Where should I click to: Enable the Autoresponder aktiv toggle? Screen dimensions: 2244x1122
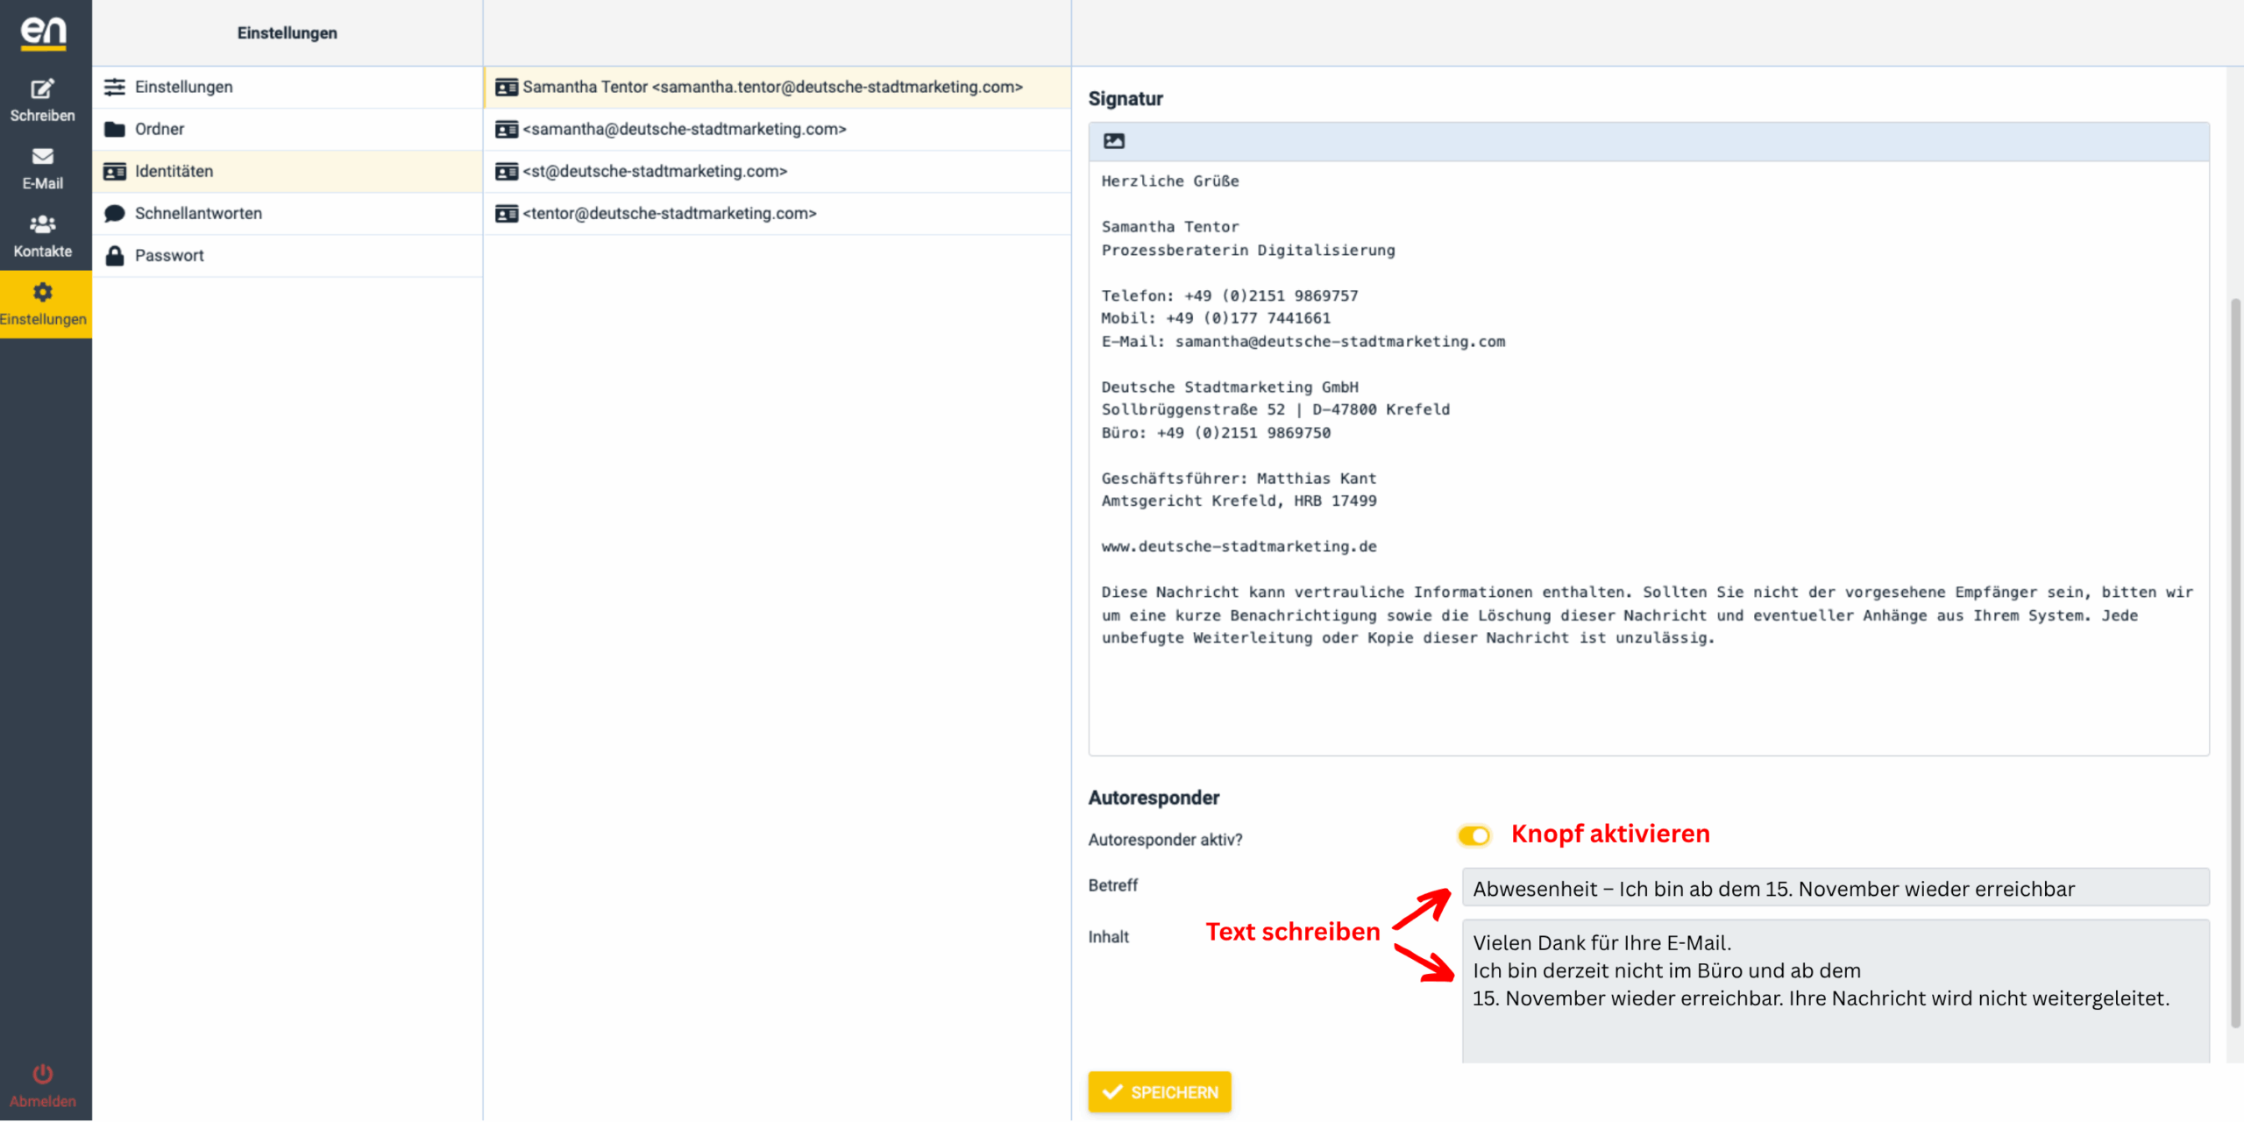1474,835
